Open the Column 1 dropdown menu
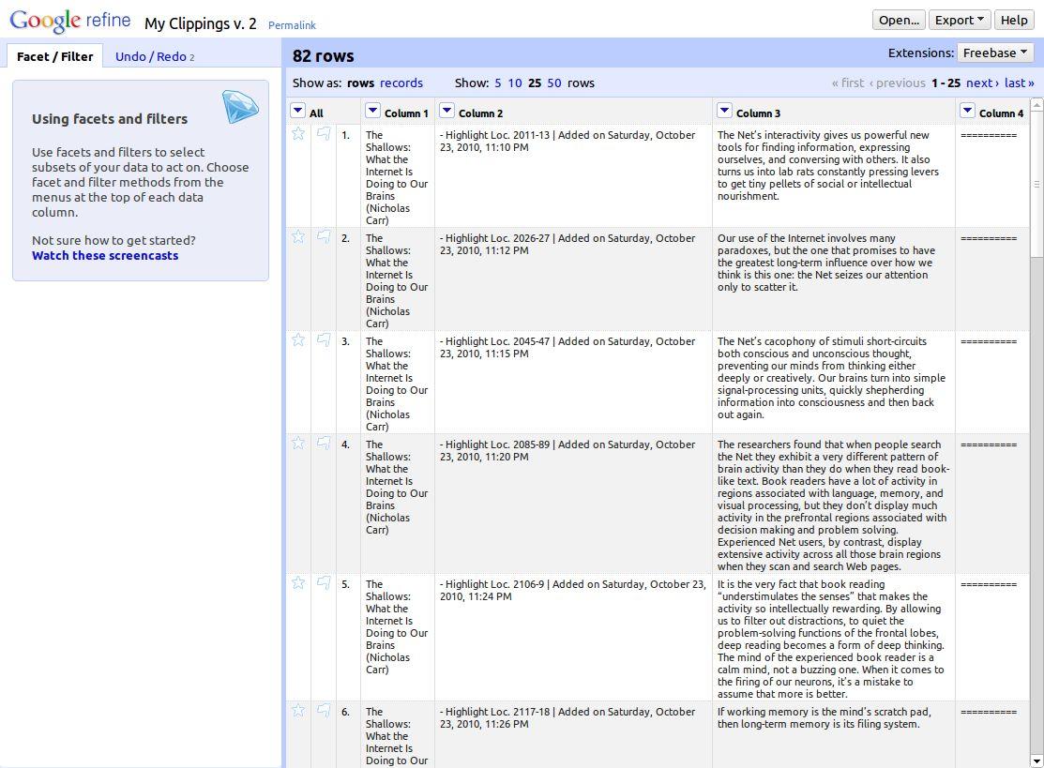The width and height of the screenshot is (1044, 768). tap(373, 112)
